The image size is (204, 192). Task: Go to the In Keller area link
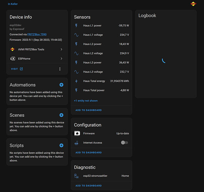(x=13, y=4)
